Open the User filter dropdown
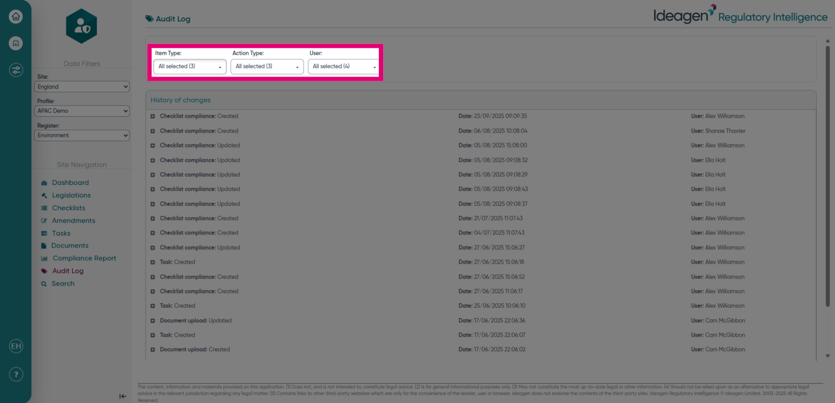This screenshot has height=403, width=835. [344, 67]
